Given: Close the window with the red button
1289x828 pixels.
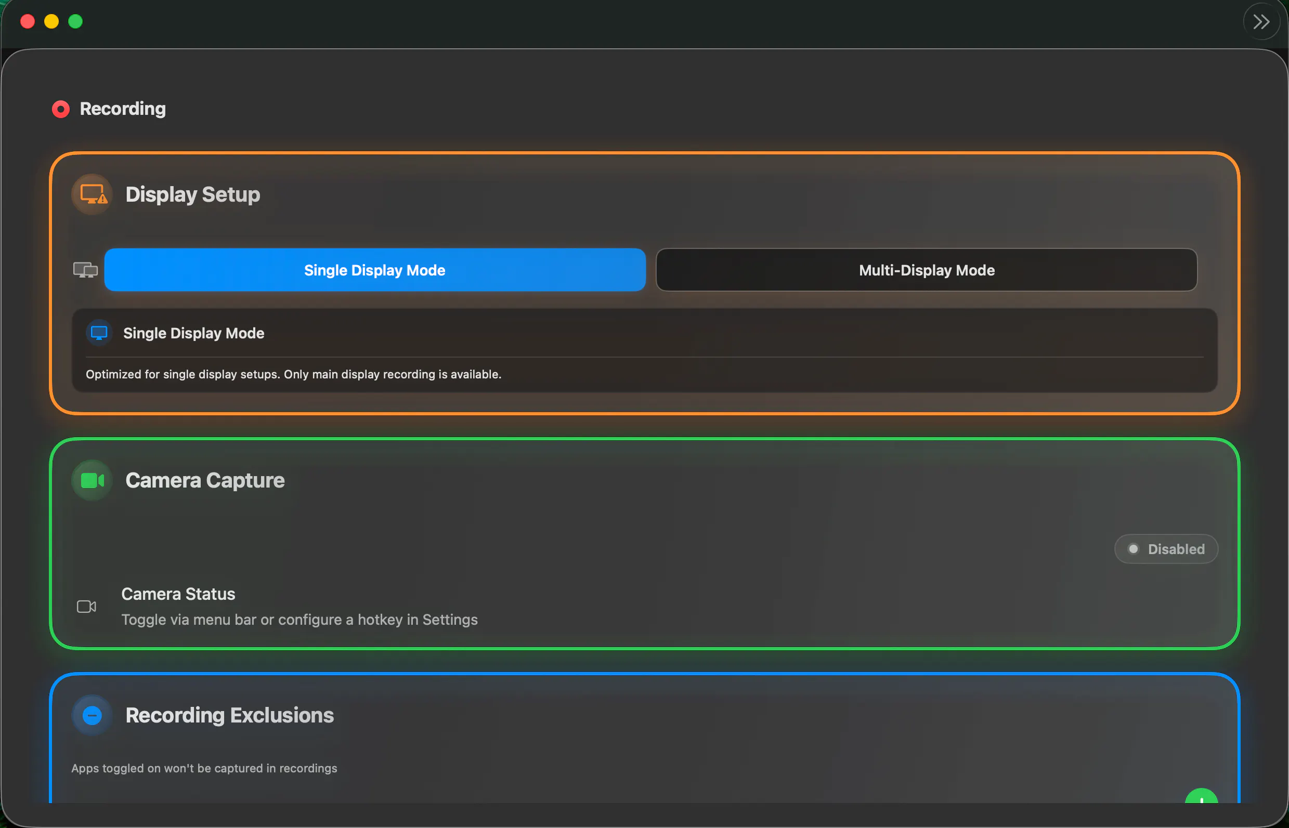Looking at the screenshot, I should click(28, 21).
